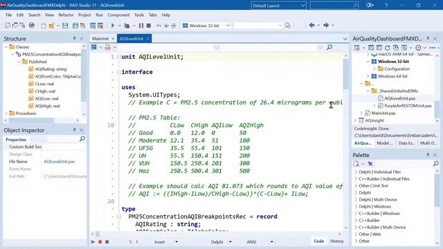Click the Properties tab in Object Inspector
This screenshot has height=249, width=443.
[x=16, y=140]
